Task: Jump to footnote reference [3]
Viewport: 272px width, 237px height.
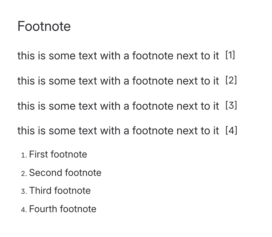Action: click(x=231, y=105)
